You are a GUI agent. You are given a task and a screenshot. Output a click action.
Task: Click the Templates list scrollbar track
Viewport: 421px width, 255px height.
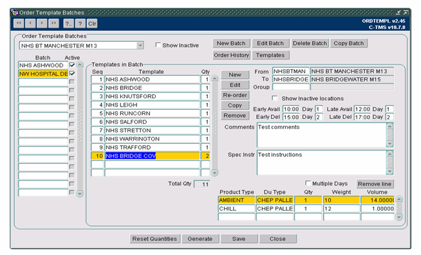coord(214,125)
